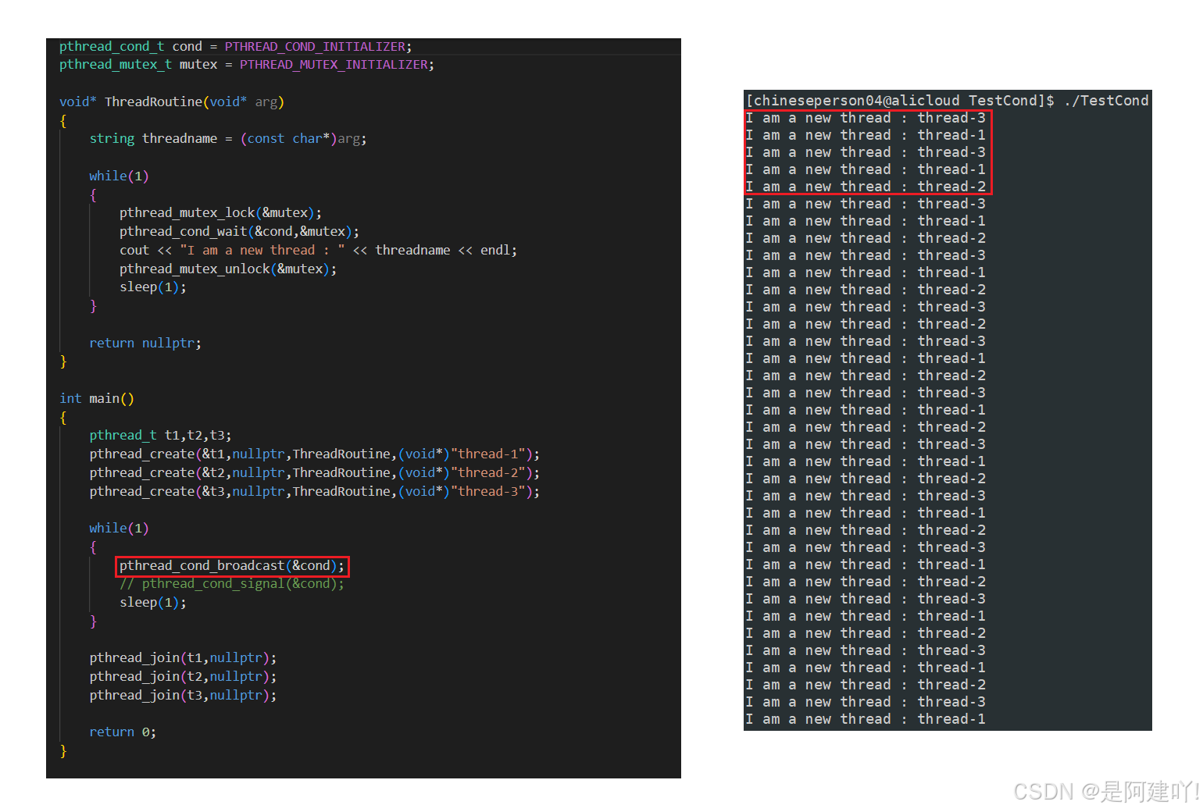
Task: Click the pthread_t t1,t2,t3 declaration
Action: [160, 436]
